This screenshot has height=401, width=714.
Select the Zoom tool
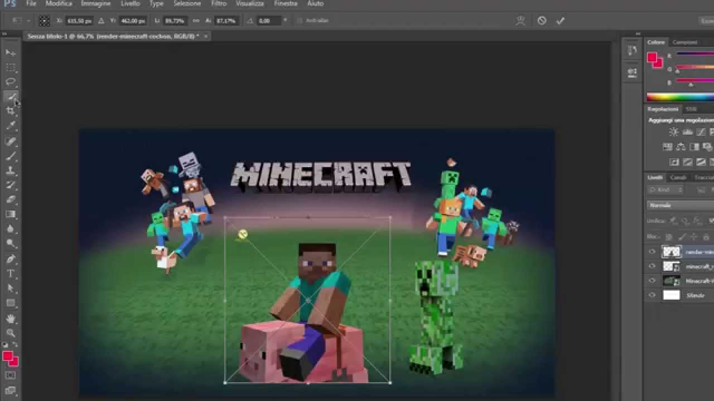coord(11,333)
